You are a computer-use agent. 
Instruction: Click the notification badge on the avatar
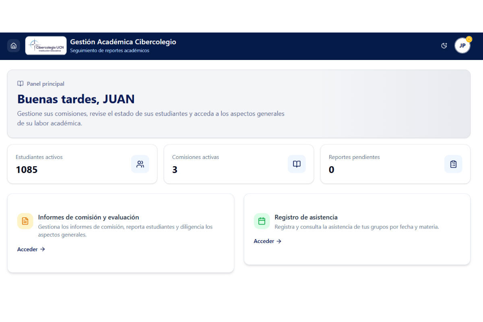[x=469, y=39]
